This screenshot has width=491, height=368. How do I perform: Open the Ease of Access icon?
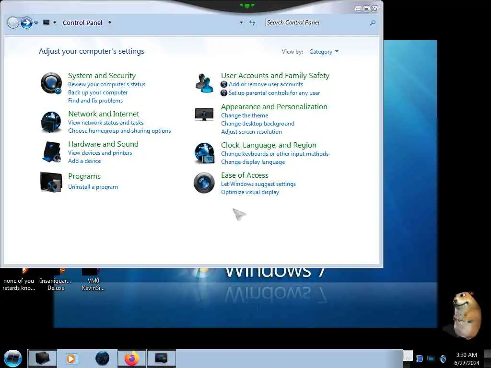(x=204, y=183)
